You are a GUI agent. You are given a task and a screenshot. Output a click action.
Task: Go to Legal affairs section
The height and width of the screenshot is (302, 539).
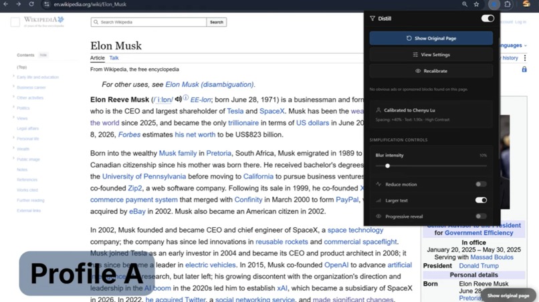point(28,128)
